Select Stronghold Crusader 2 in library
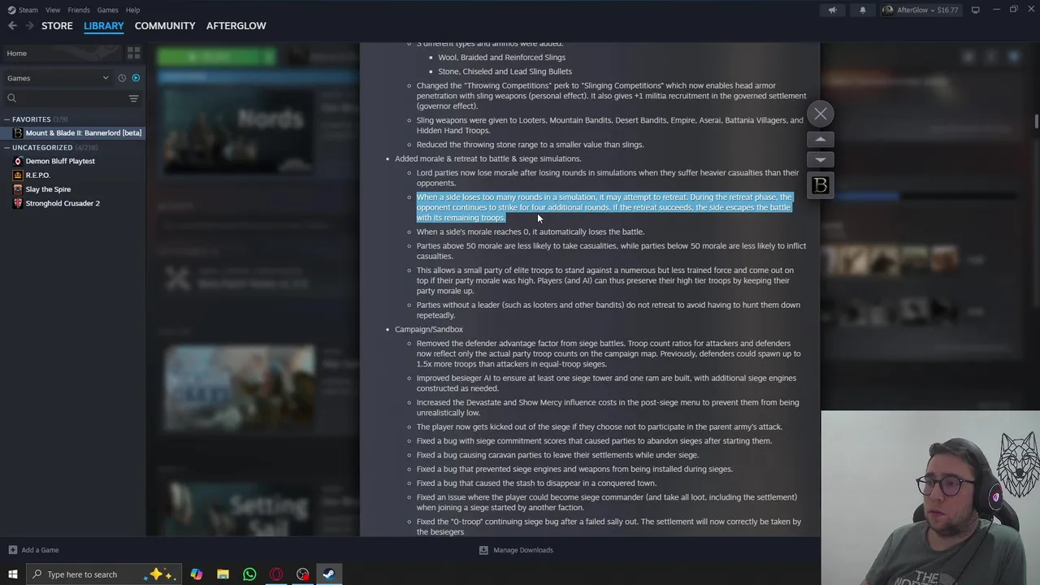The height and width of the screenshot is (585, 1040). (x=63, y=203)
